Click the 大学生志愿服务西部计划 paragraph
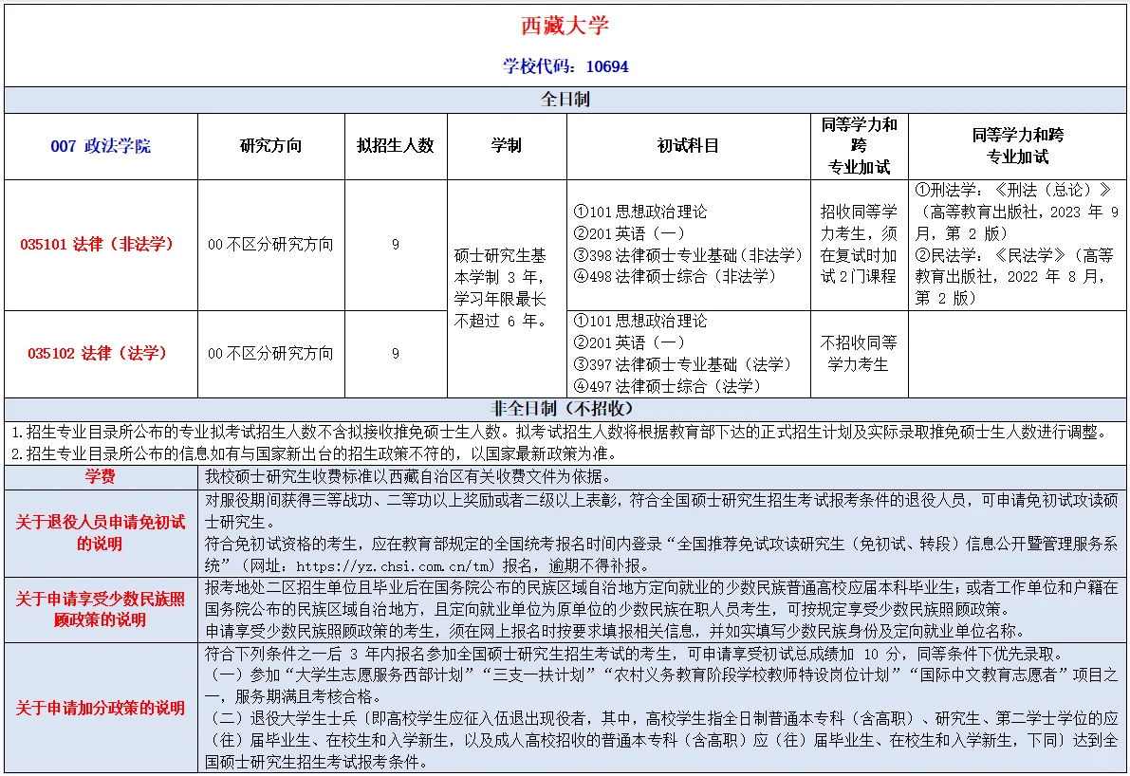This screenshot has height=776, width=1130. click(661, 686)
